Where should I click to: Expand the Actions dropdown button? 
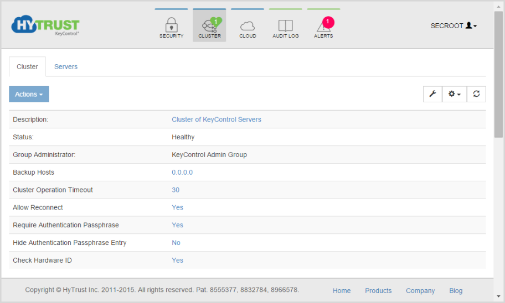click(x=29, y=94)
